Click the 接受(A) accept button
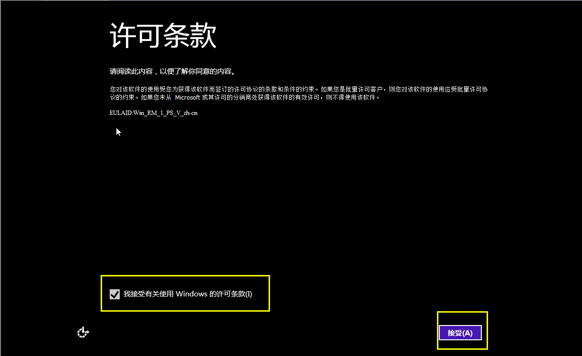582x356 pixels. [460, 333]
